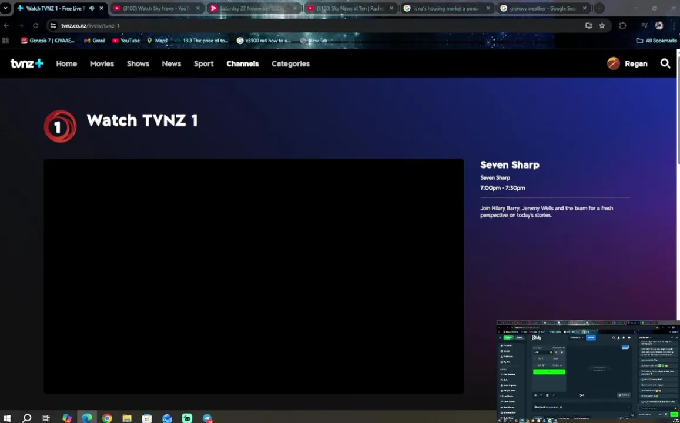Reload the TVNZ page

pos(36,26)
